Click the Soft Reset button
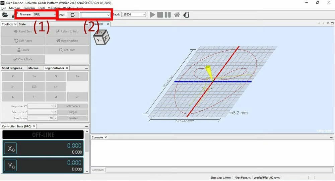335x181 pixels. [x=23, y=41]
